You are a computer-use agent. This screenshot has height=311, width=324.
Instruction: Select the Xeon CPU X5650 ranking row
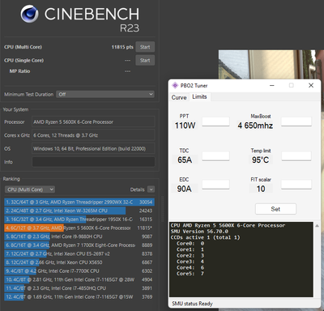click(79, 262)
